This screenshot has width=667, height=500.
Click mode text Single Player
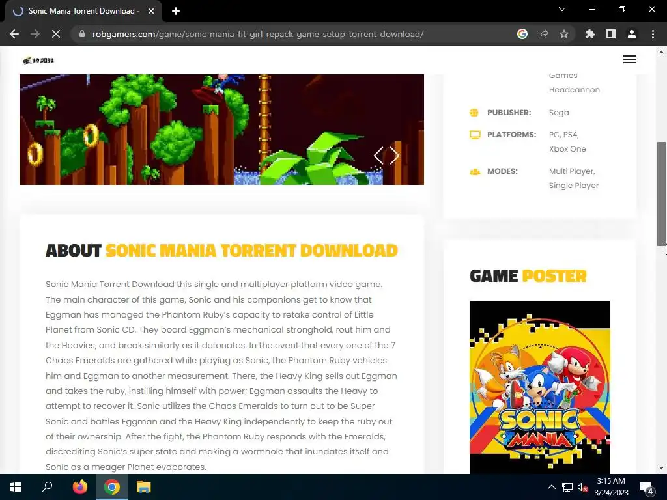(573, 186)
